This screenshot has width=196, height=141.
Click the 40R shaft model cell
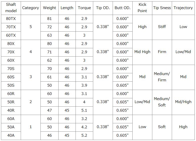(x=11, y=110)
